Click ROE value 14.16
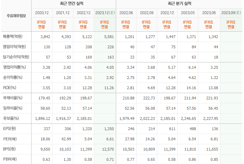This screenshot has height=164, width=244. (x=191, y=88)
